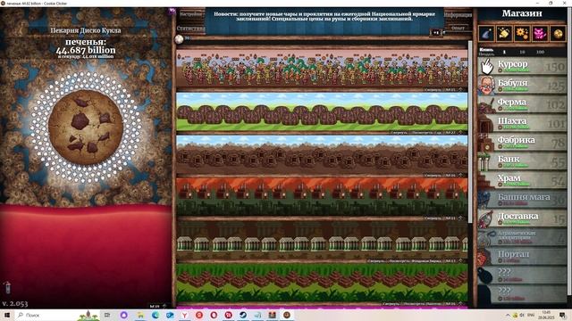Screen dimensions: 572x321
Task: Set purchase amount to 1
Action: (504, 52)
